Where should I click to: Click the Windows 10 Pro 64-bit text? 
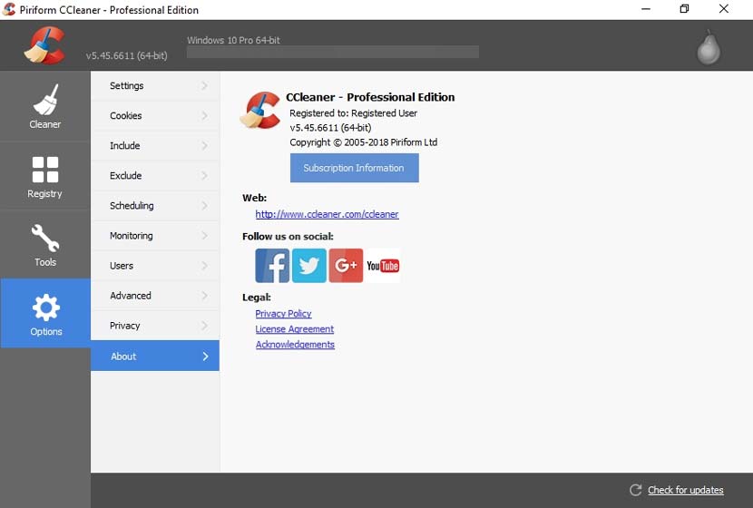233,40
